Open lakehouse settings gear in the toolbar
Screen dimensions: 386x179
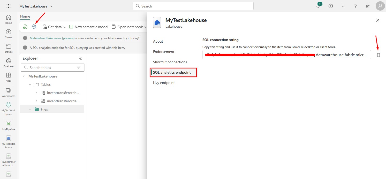(34, 27)
